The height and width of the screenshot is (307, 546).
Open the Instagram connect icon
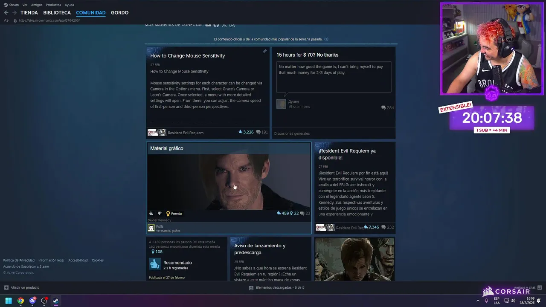pyautogui.click(x=232, y=25)
